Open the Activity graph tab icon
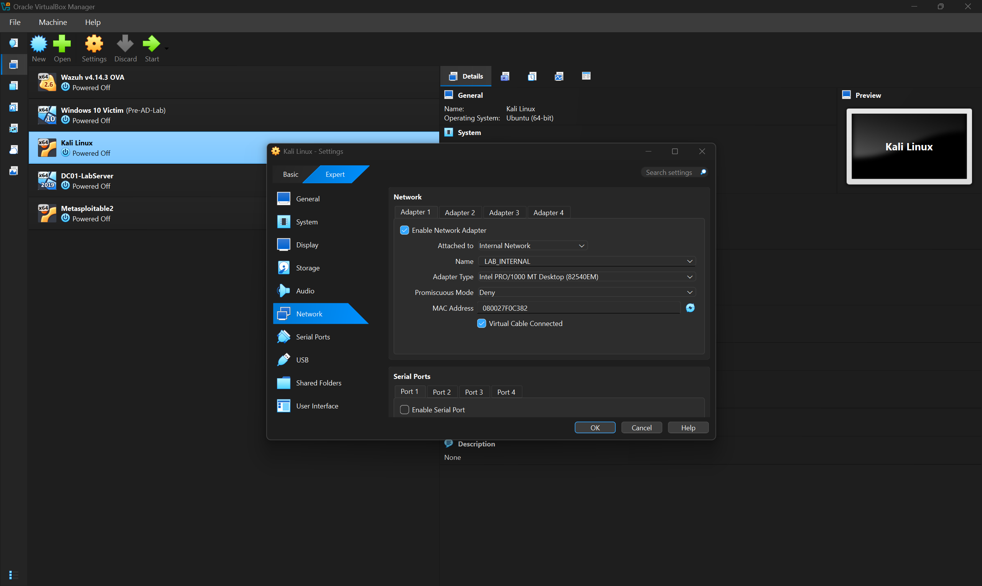The height and width of the screenshot is (586, 982). tap(559, 76)
